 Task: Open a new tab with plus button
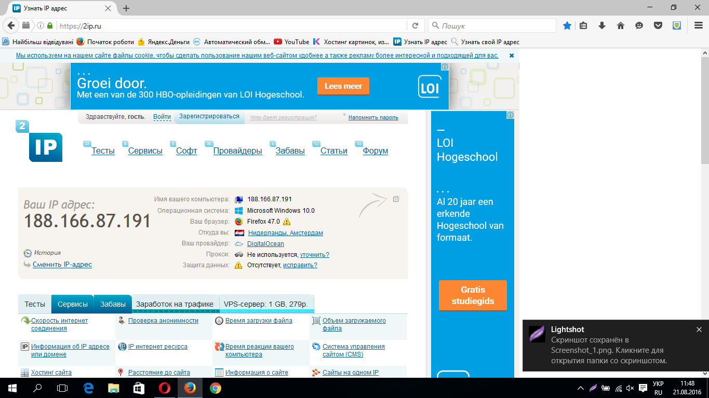click(126, 8)
